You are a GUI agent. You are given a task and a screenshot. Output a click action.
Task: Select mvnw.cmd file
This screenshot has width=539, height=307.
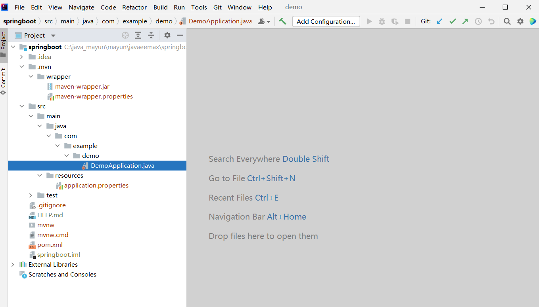tap(53, 235)
